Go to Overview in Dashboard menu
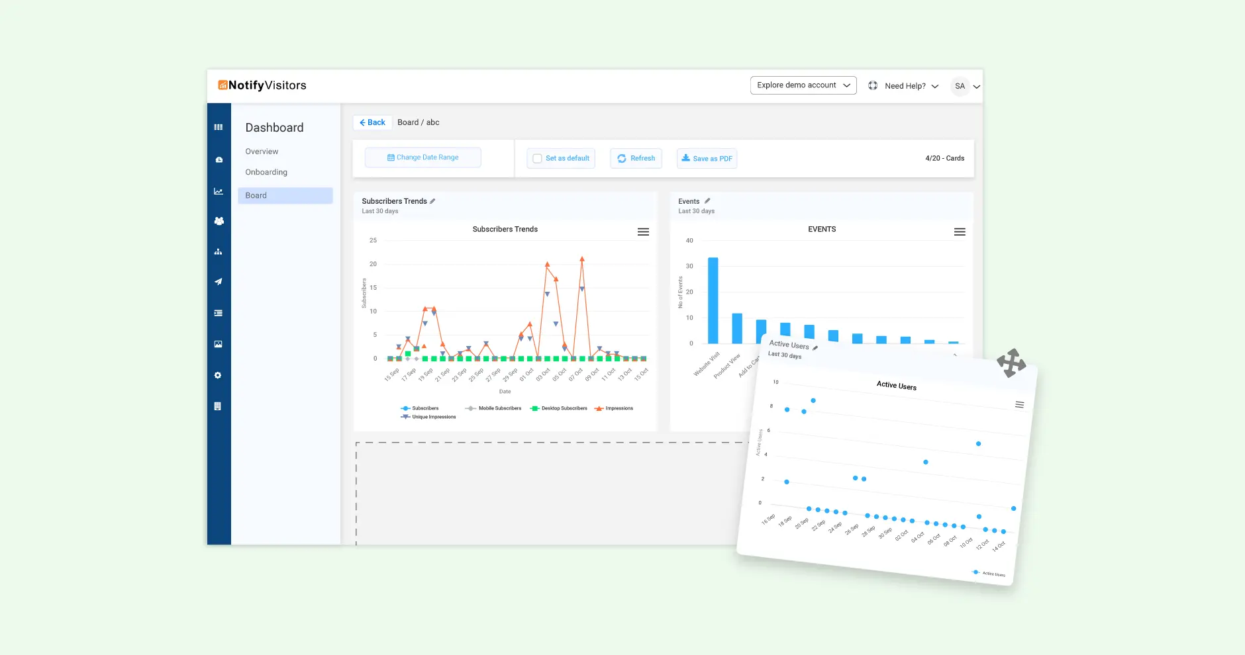Screen dimensions: 1245x655 pos(262,152)
